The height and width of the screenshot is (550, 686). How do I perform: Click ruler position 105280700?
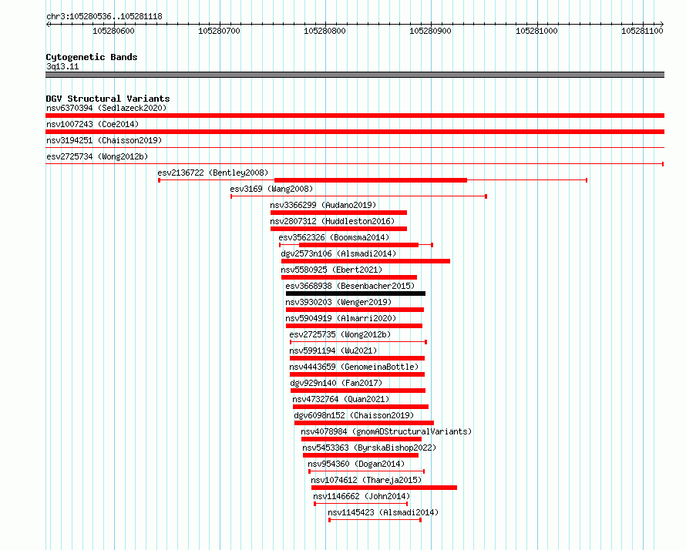pyautogui.click(x=219, y=31)
